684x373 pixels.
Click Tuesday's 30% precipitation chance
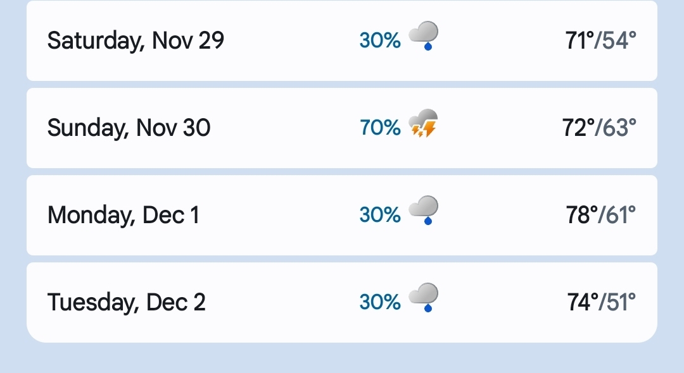tap(380, 303)
